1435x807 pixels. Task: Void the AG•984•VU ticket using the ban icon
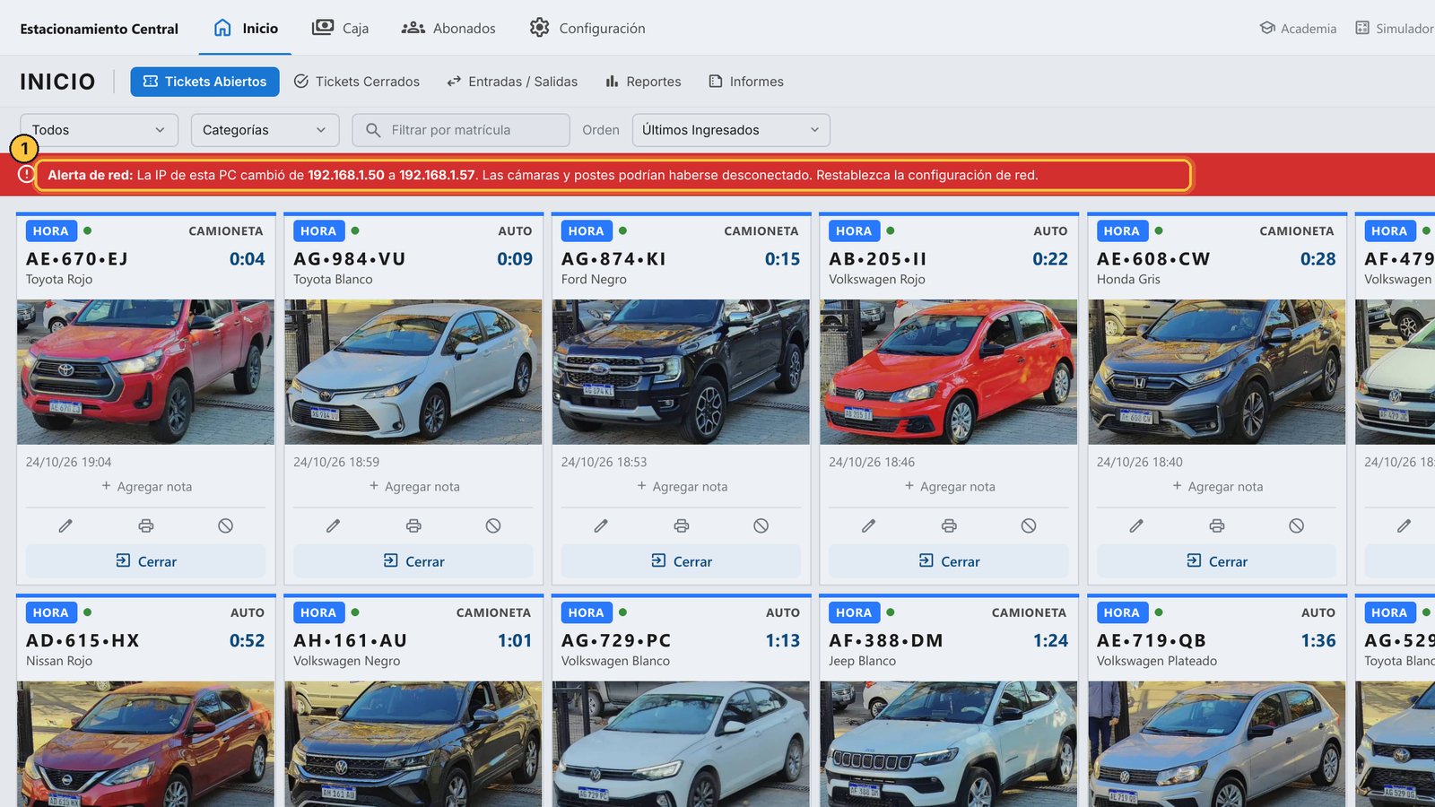pyautogui.click(x=493, y=525)
